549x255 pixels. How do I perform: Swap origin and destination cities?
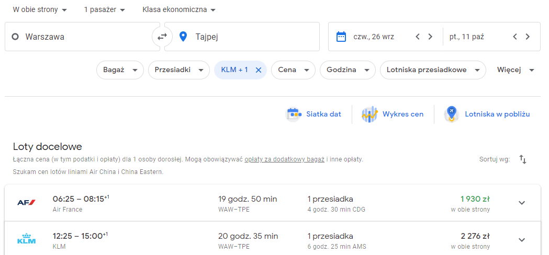click(162, 37)
